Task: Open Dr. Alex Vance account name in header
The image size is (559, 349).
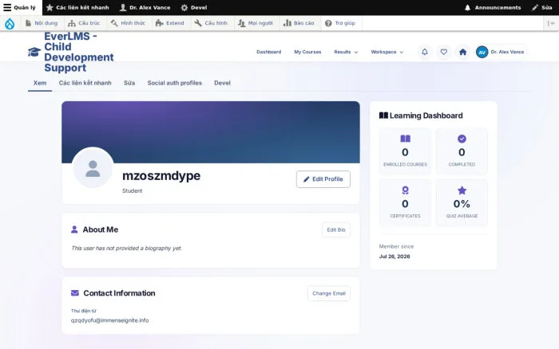Action: point(507,52)
